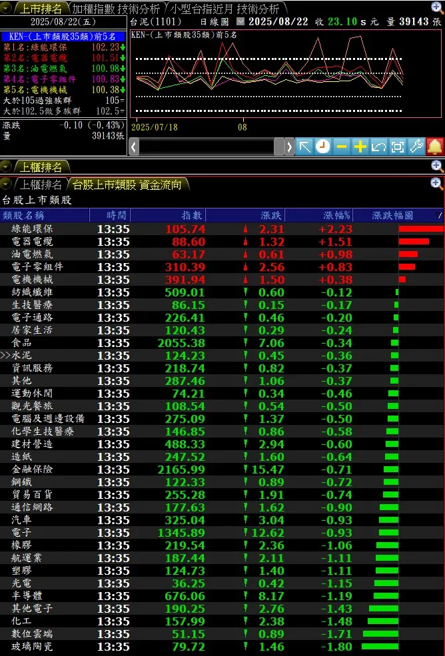Click the undo curved-arrow icon
The height and width of the screenshot is (656, 445).
(378, 147)
